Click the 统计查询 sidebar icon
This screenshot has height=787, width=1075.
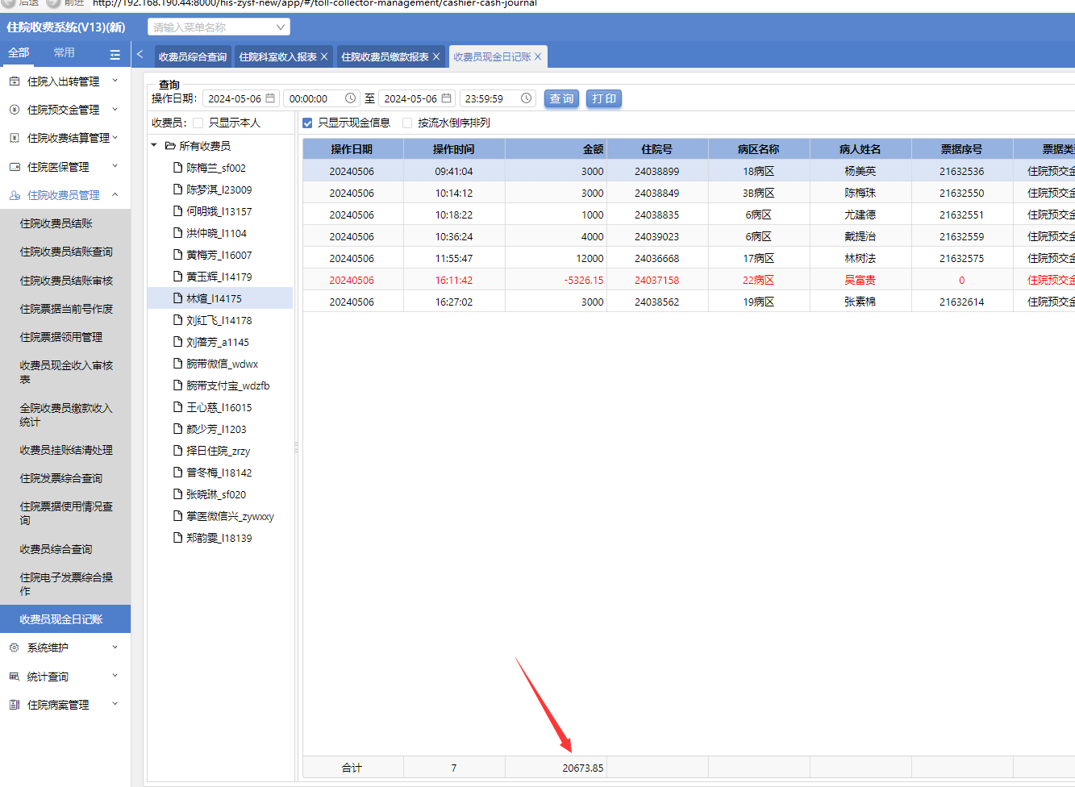tap(15, 677)
